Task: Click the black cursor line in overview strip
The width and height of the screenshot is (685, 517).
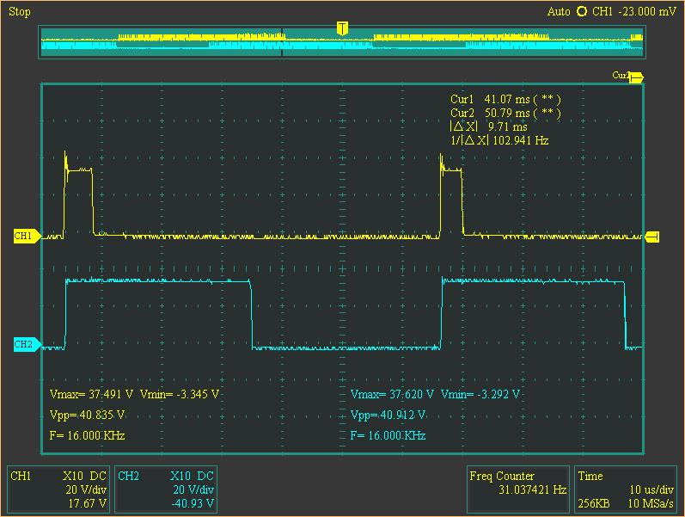Action: [x=282, y=43]
